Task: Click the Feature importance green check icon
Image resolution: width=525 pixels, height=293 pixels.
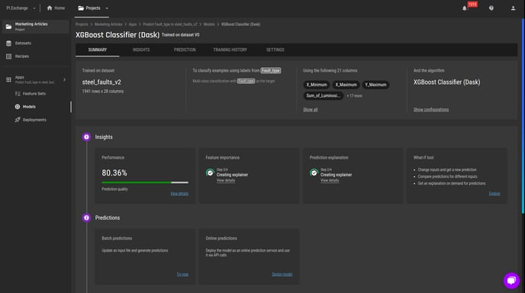Action: click(x=210, y=172)
